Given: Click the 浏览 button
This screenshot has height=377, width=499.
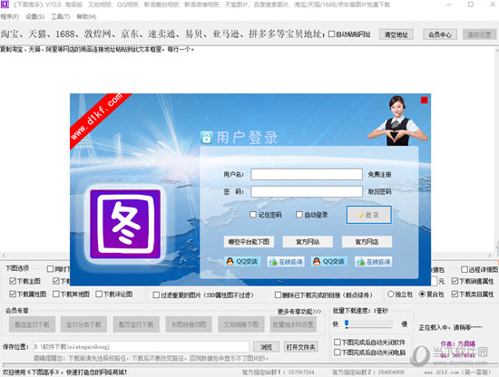Looking at the screenshot, I should click(x=267, y=347).
